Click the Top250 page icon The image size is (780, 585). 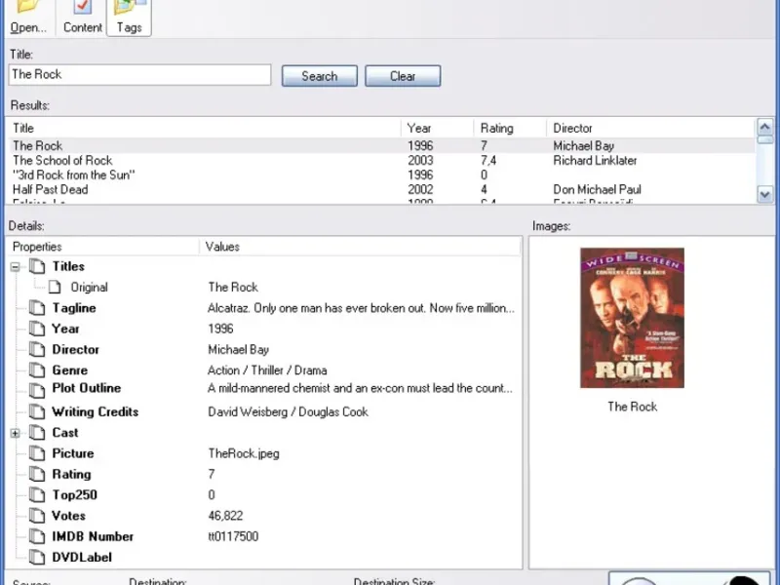point(37,495)
